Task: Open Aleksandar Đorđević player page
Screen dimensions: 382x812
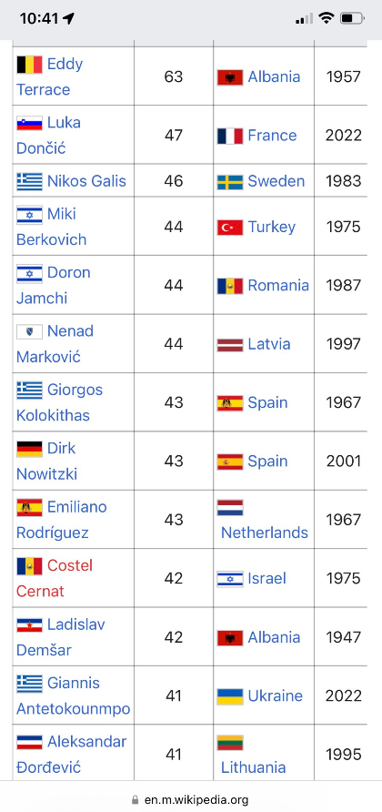Action: coord(72,755)
